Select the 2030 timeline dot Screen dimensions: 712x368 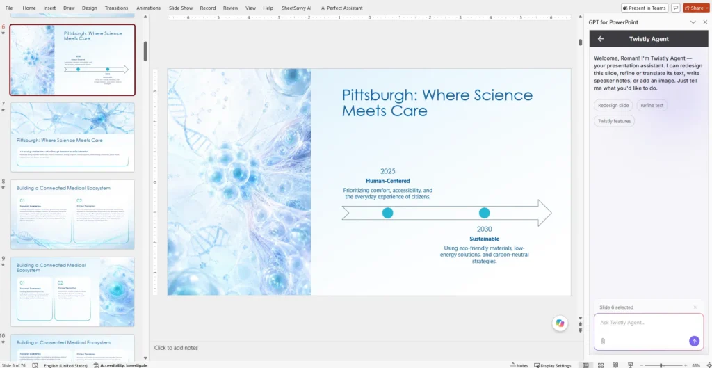(x=485, y=213)
